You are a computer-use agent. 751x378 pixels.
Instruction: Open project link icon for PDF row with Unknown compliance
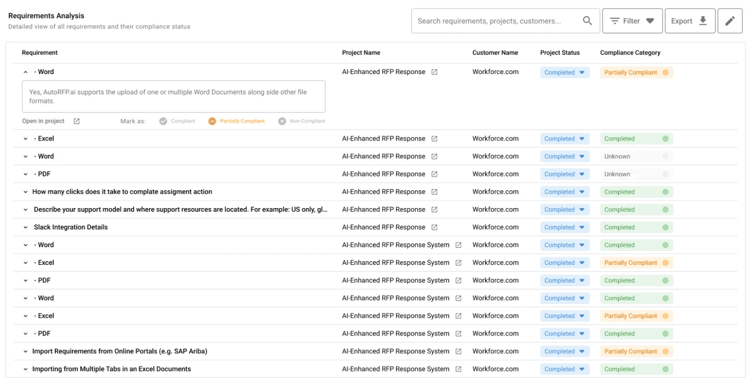tap(435, 174)
